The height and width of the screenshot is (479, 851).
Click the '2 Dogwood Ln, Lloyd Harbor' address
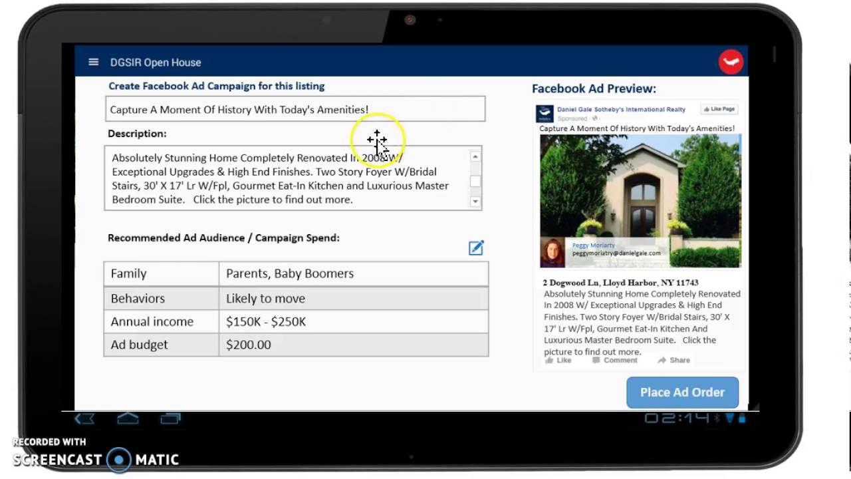pyautogui.click(x=620, y=283)
